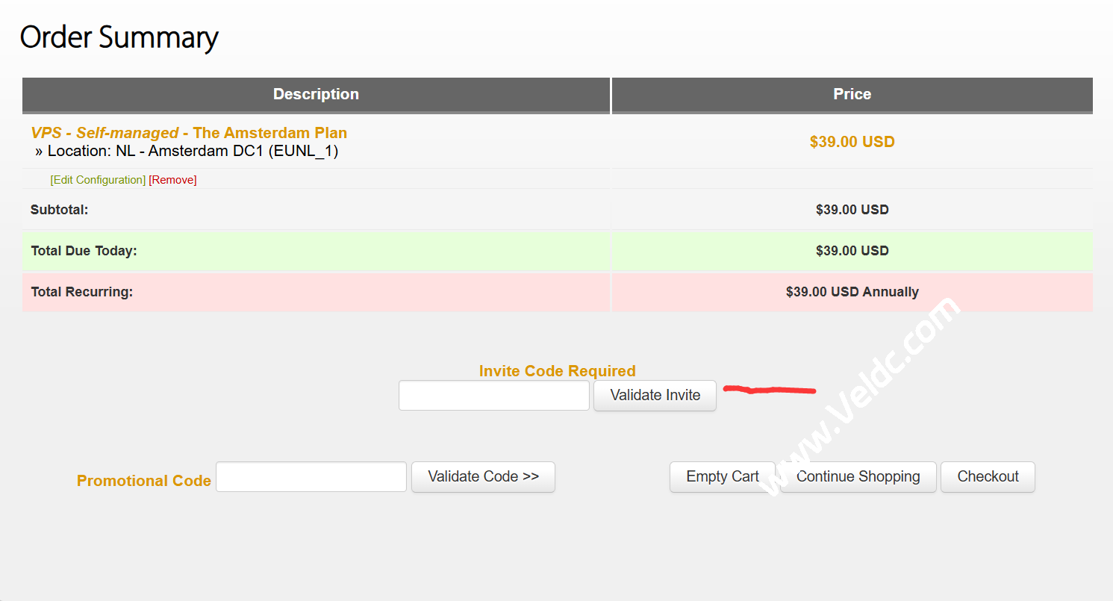Hit the Validate Code >> button
The width and height of the screenshot is (1113, 601).
[x=483, y=477]
